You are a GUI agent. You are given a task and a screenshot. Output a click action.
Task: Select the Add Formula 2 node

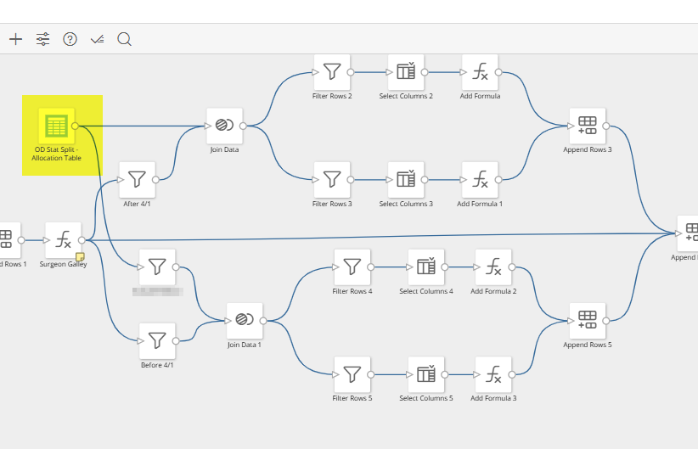click(x=493, y=267)
